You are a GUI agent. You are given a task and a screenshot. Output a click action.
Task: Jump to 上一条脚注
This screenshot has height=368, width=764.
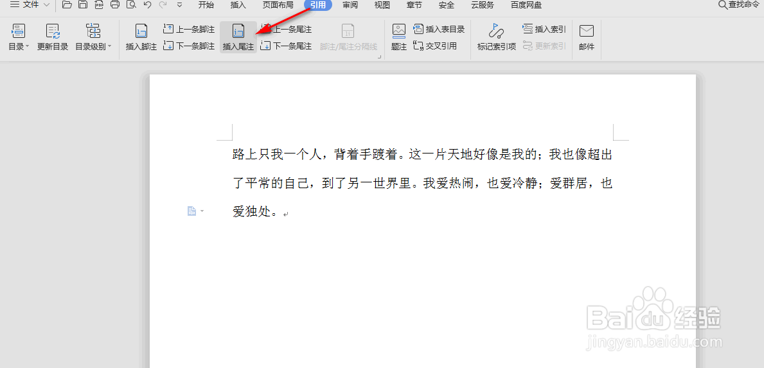(x=189, y=29)
